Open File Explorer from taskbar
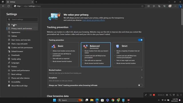Viewport: 183px width, 103px height. click(92, 100)
